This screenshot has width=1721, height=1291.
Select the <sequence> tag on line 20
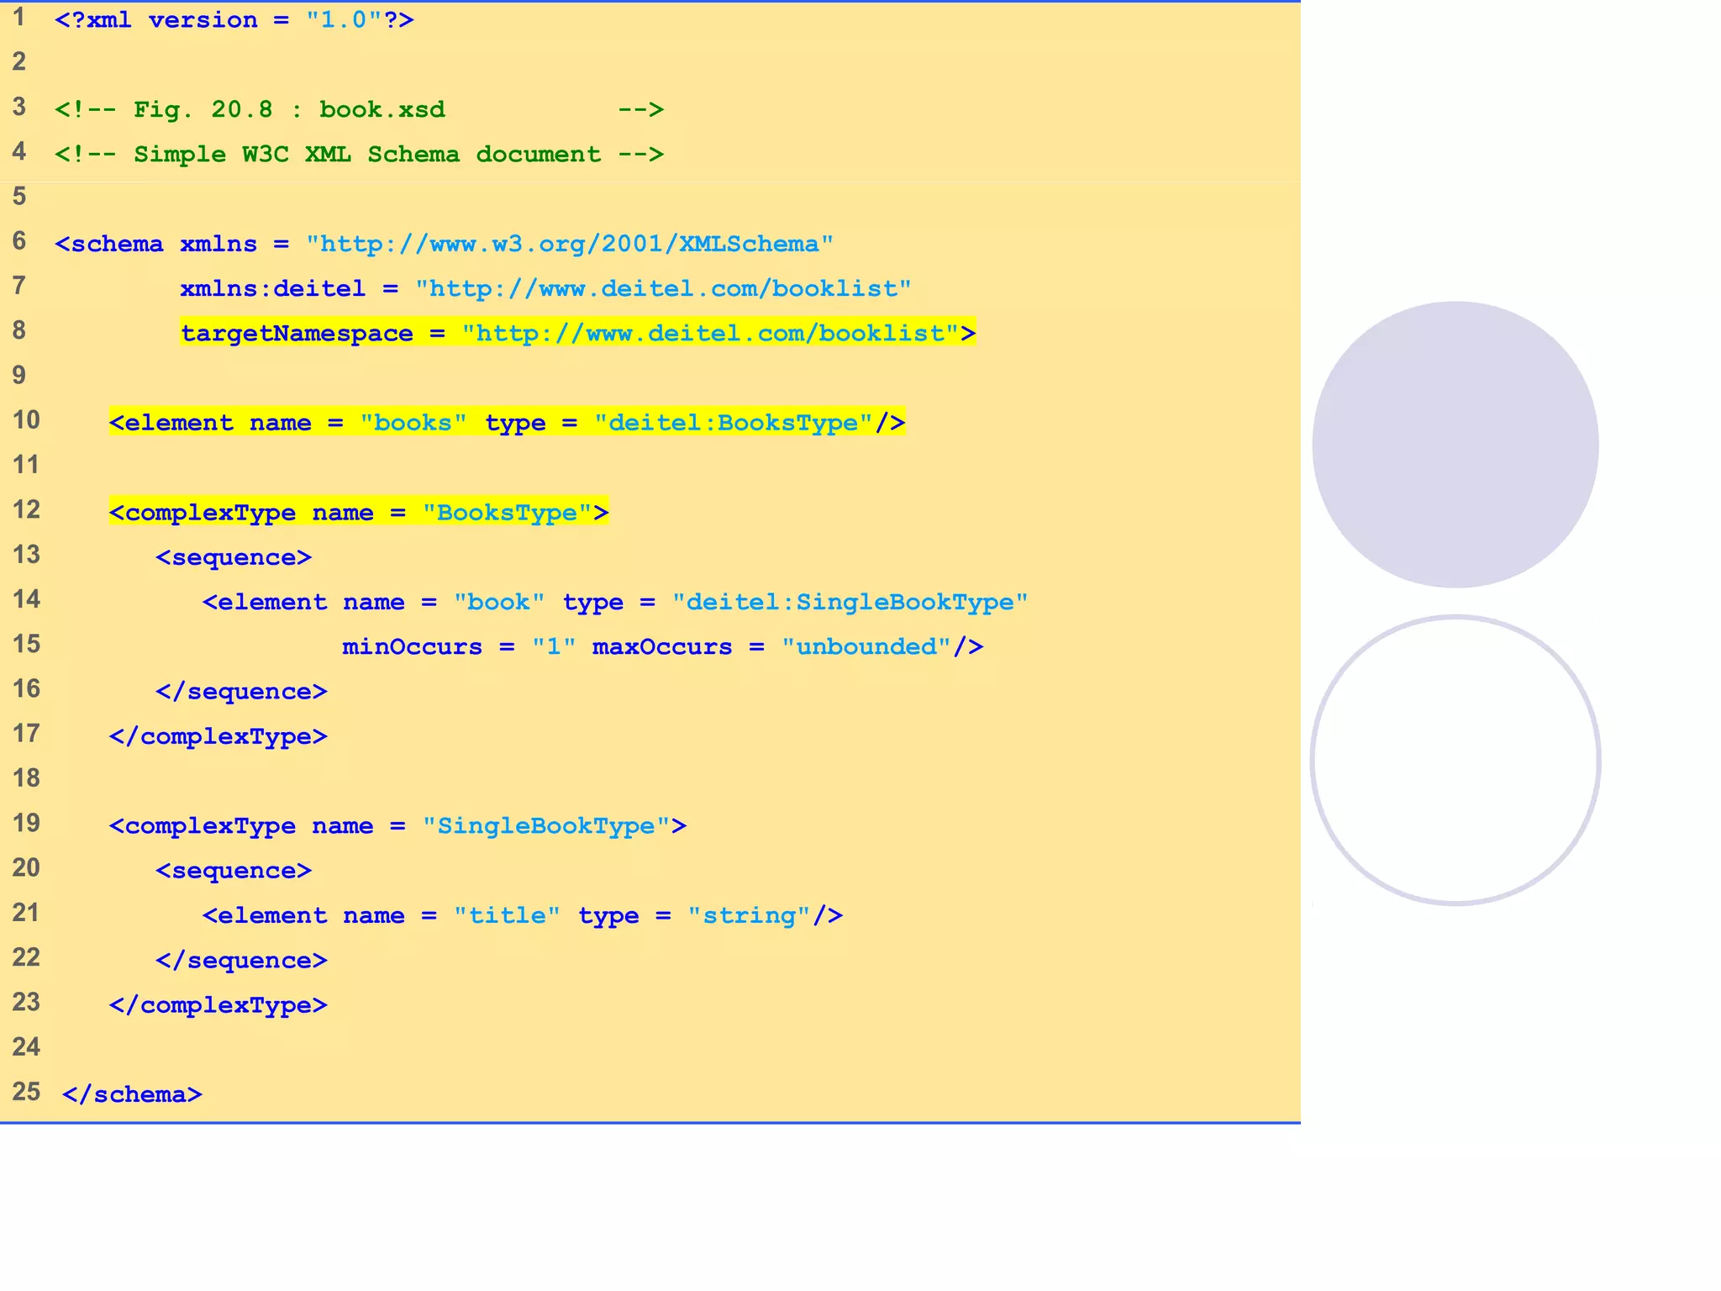(234, 871)
